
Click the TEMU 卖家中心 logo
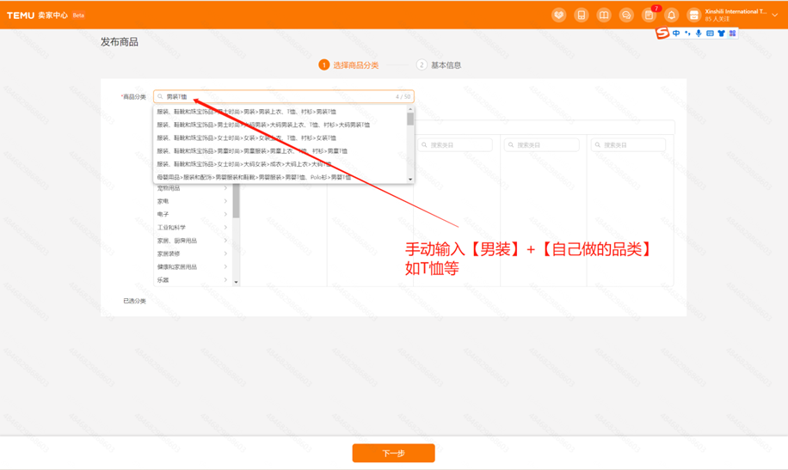(x=37, y=15)
